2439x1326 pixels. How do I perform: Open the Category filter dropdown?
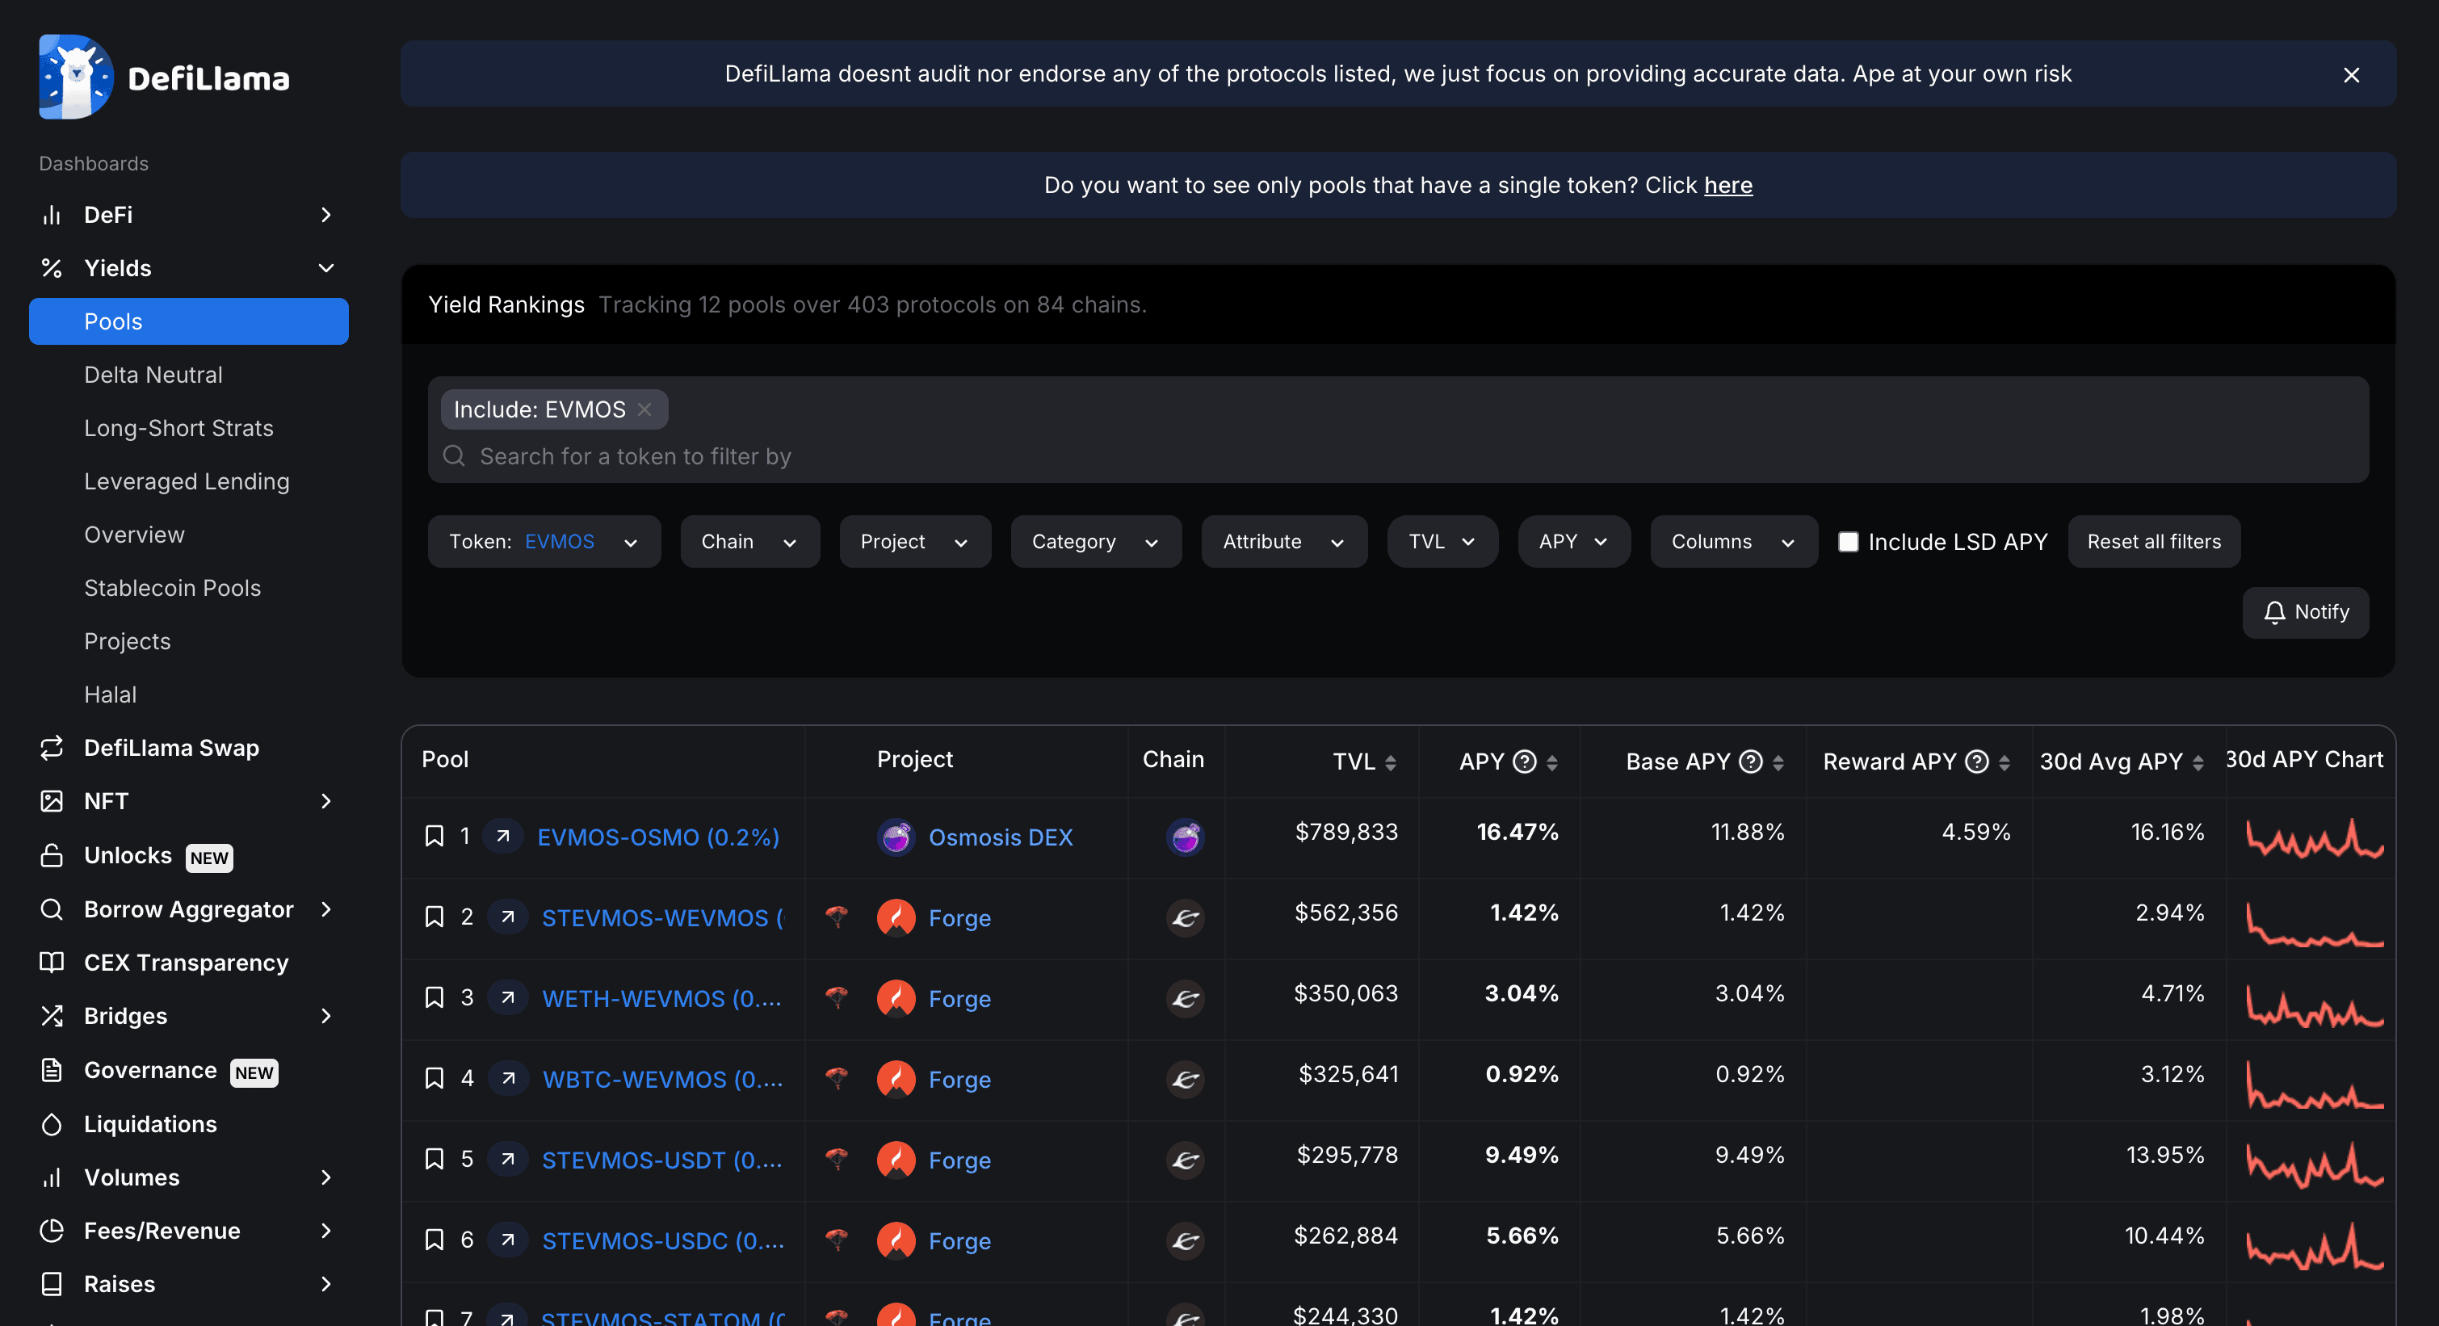1095,541
